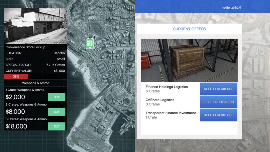Viewport: 270px width, 152px height.
Task: Click Finance Holdings Logistics offer name
Action: tap(167, 87)
